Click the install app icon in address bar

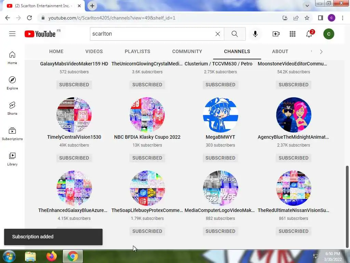(x=285, y=18)
